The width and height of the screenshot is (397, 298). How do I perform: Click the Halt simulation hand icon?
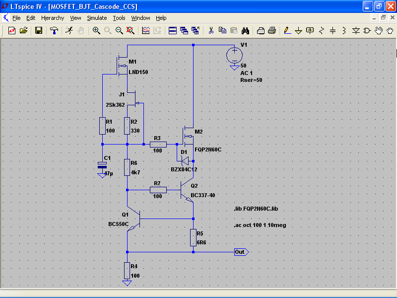click(x=81, y=31)
